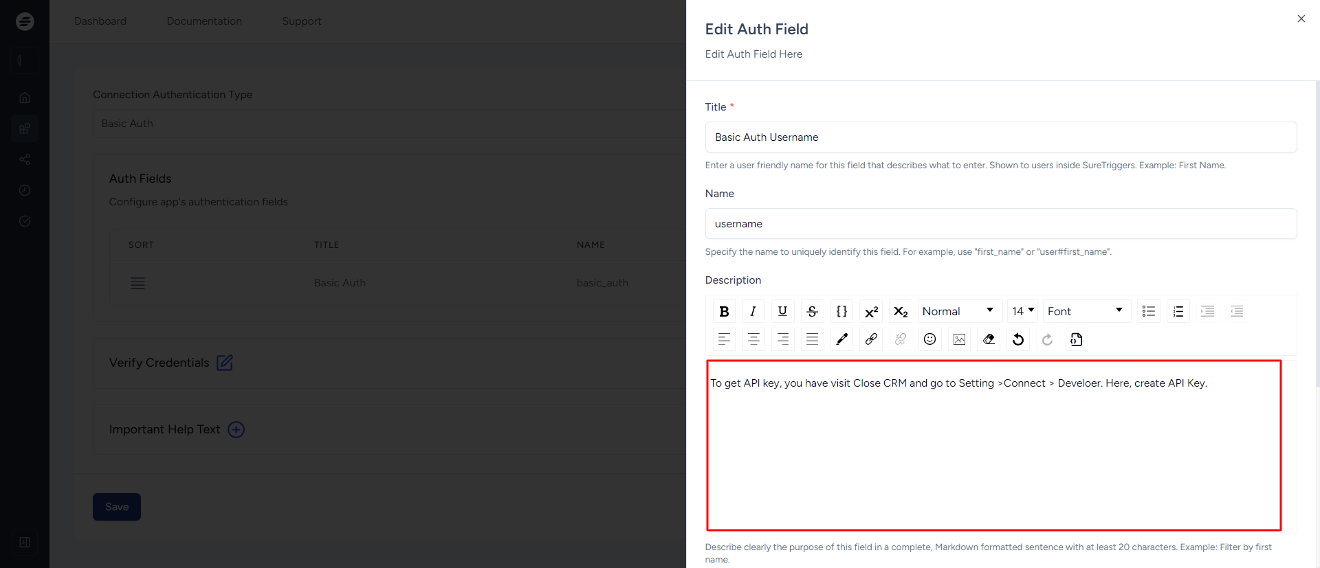Open the Font family dropdown

[1086, 311]
